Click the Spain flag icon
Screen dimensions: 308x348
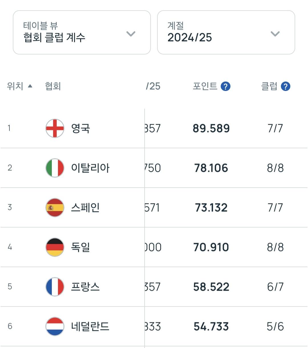click(55, 207)
